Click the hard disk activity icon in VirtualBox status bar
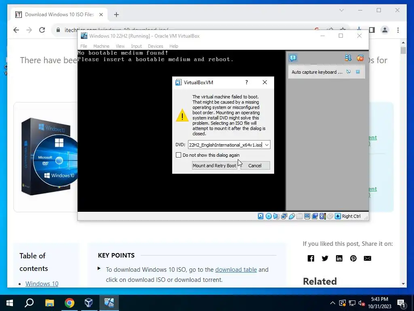The height and width of the screenshot is (311, 414). click(261, 216)
